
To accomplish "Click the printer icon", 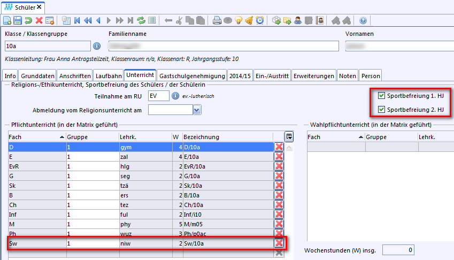I will click(x=217, y=21).
